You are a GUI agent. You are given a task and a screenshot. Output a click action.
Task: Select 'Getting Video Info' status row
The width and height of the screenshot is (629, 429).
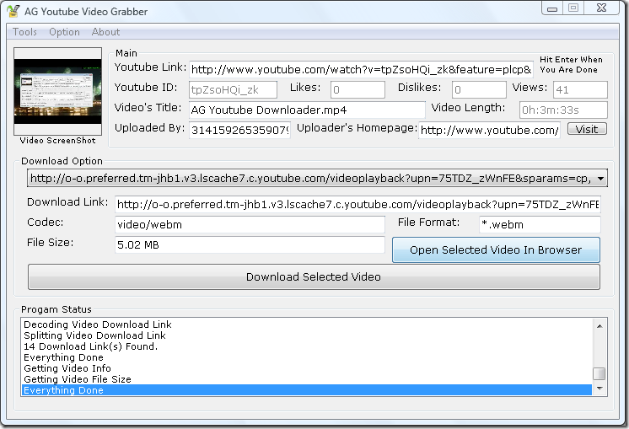pyautogui.click(x=307, y=368)
